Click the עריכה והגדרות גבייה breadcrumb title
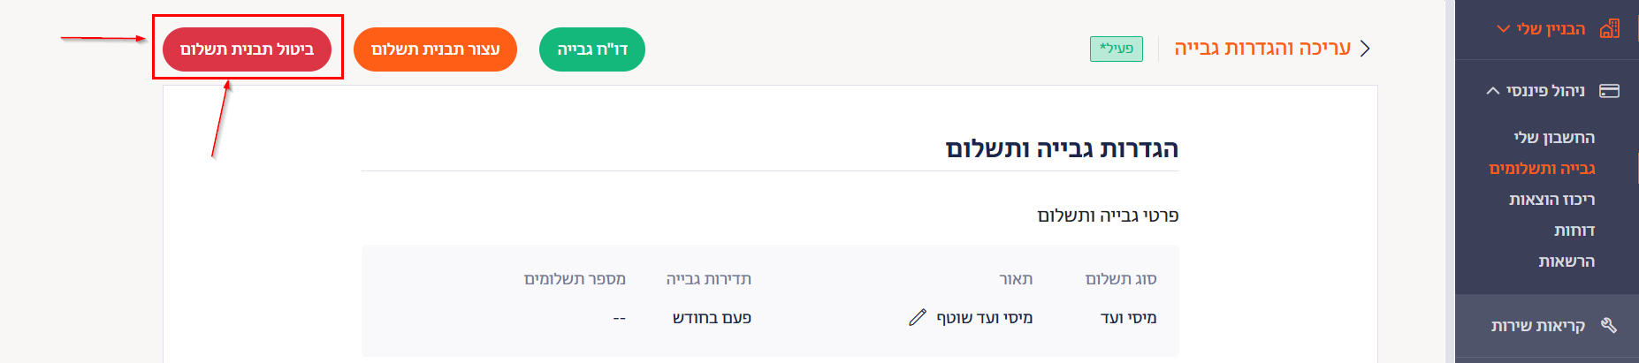This screenshot has height=363, width=1639. (x=1262, y=48)
